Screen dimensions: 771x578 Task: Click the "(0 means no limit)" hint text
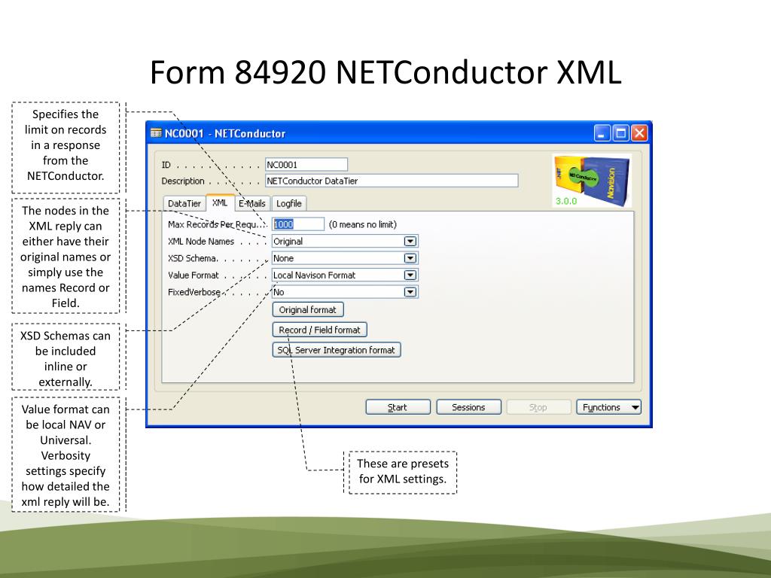[363, 224]
